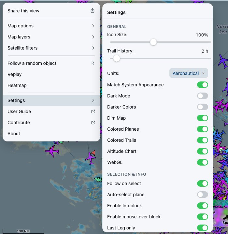
Task: Switch off Altitude Chart
Action: (x=202, y=151)
